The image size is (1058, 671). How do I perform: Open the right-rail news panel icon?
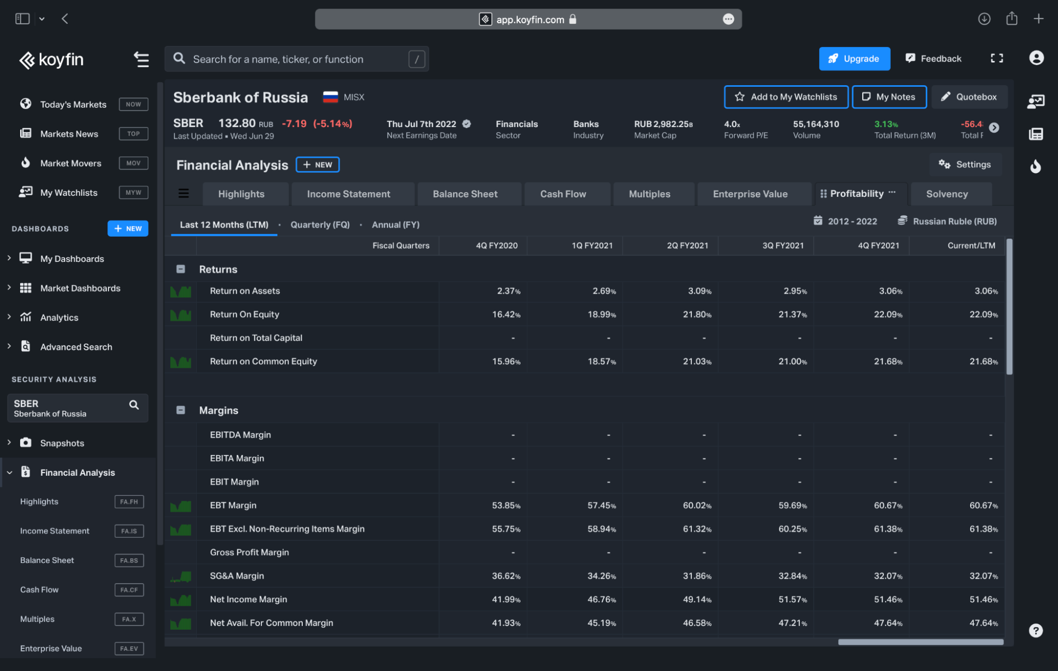click(x=1036, y=134)
